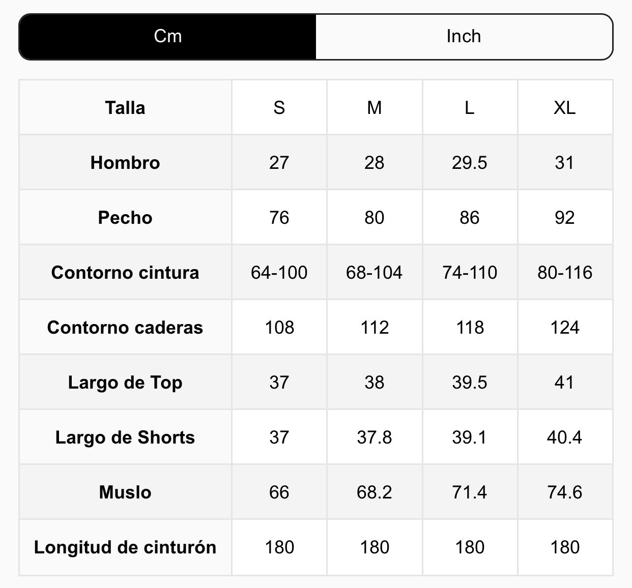Screen dimensions: 632x588
Task: Select the M size column header
Action: pyautogui.click(x=374, y=108)
